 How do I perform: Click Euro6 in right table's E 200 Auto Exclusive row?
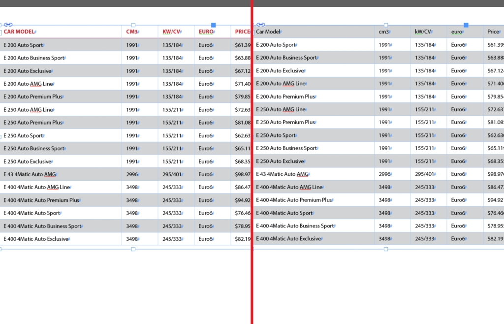[458, 71]
